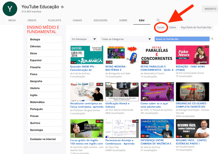This screenshot has width=218, height=154.
Task: Play the Retas Paralelas e Concorrentes thumbnail
Action: tap(157, 55)
